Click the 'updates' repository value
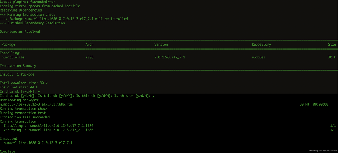 click(258, 57)
